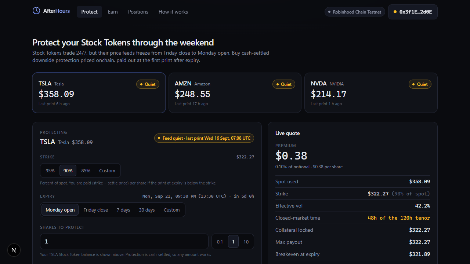Open the Earn tab
Screen dimensions: 470x264
(x=113, y=12)
